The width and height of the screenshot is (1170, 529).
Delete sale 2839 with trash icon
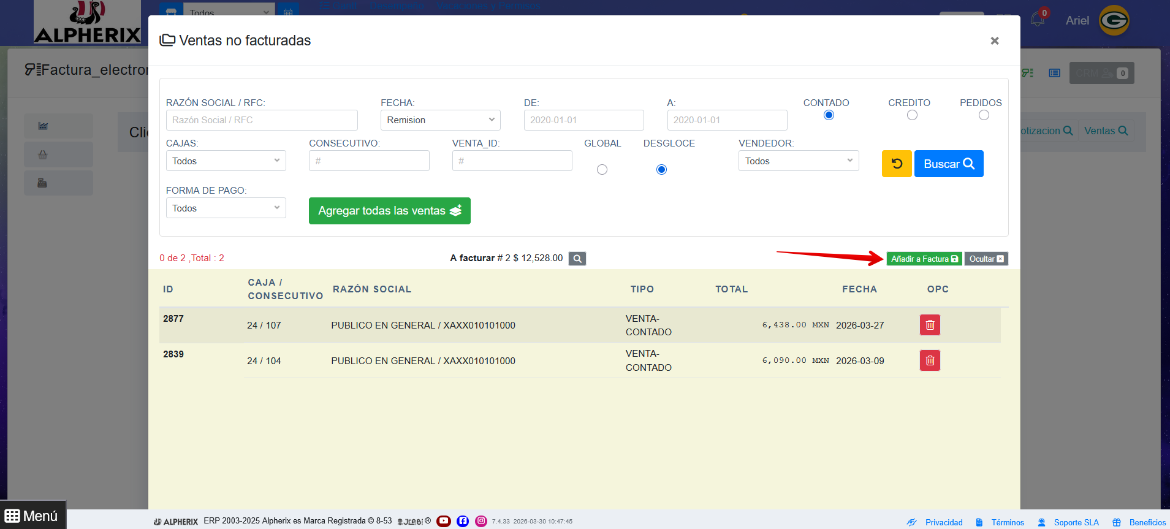coord(929,360)
